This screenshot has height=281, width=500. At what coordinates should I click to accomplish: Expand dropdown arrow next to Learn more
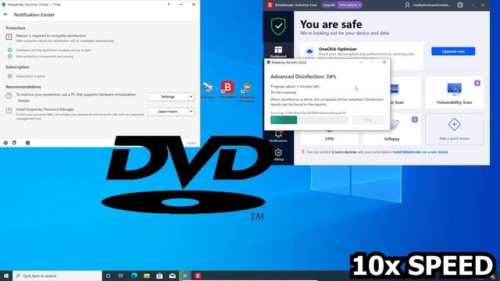coord(191,112)
